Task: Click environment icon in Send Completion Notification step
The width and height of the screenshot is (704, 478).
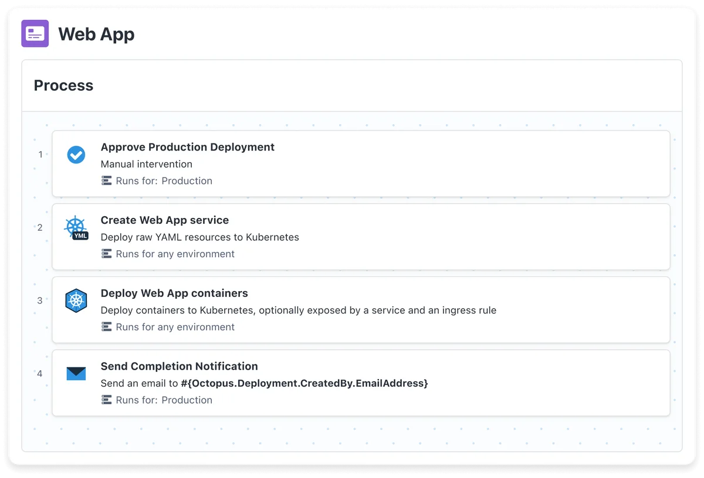Action: pos(107,400)
